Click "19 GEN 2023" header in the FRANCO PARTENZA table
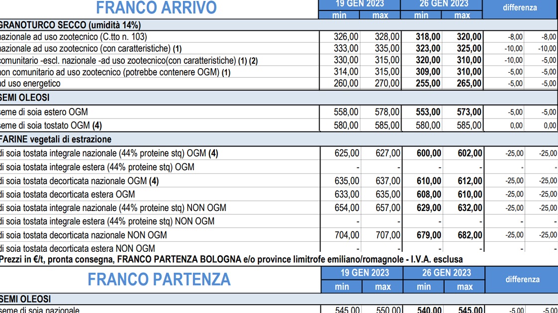This screenshot has height=313, width=558. pyautogui.click(x=365, y=273)
